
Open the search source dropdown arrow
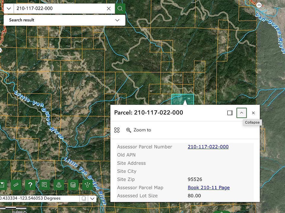tap(9, 9)
